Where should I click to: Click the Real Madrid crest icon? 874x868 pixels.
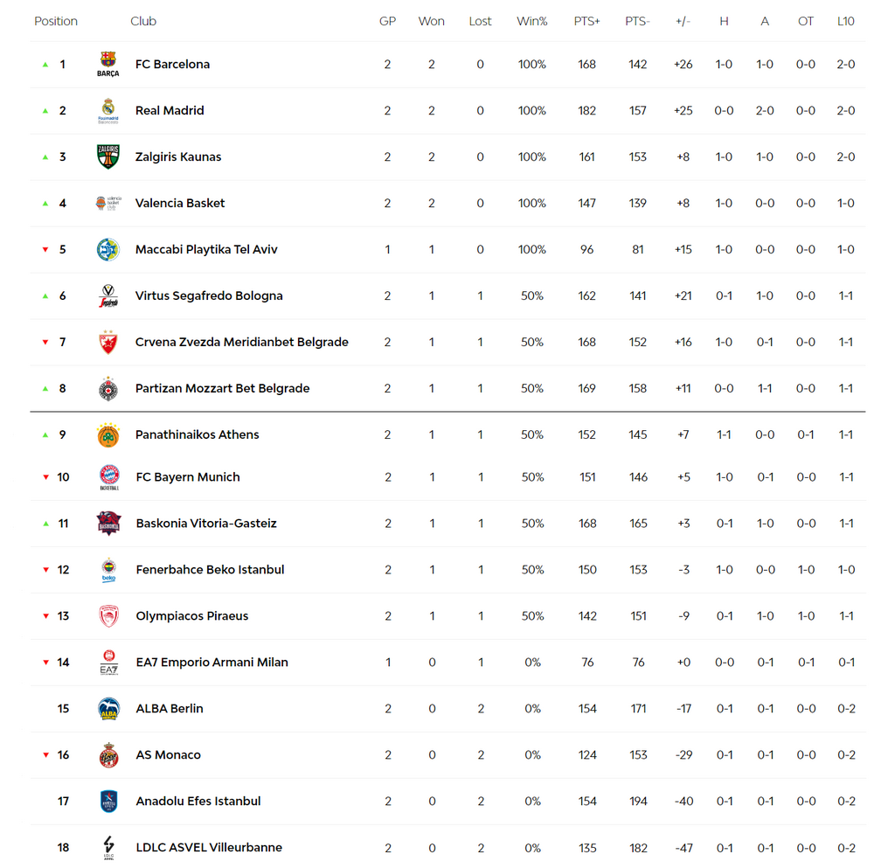click(x=108, y=110)
